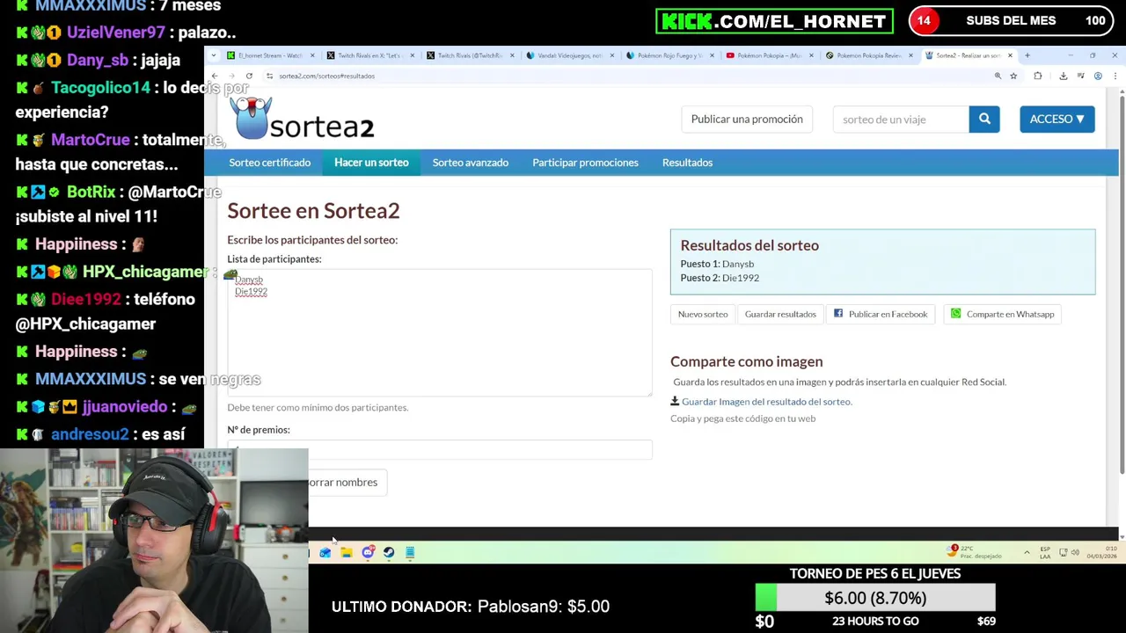Open Resultados menu item
The height and width of the screenshot is (633, 1126).
[687, 163]
